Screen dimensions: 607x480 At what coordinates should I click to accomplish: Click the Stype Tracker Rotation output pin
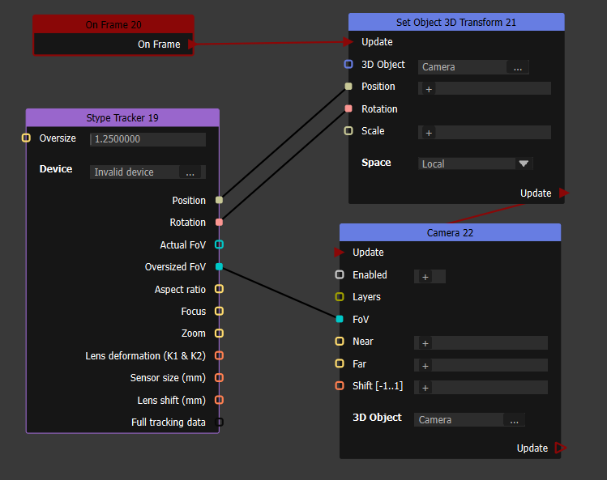click(219, 222)
